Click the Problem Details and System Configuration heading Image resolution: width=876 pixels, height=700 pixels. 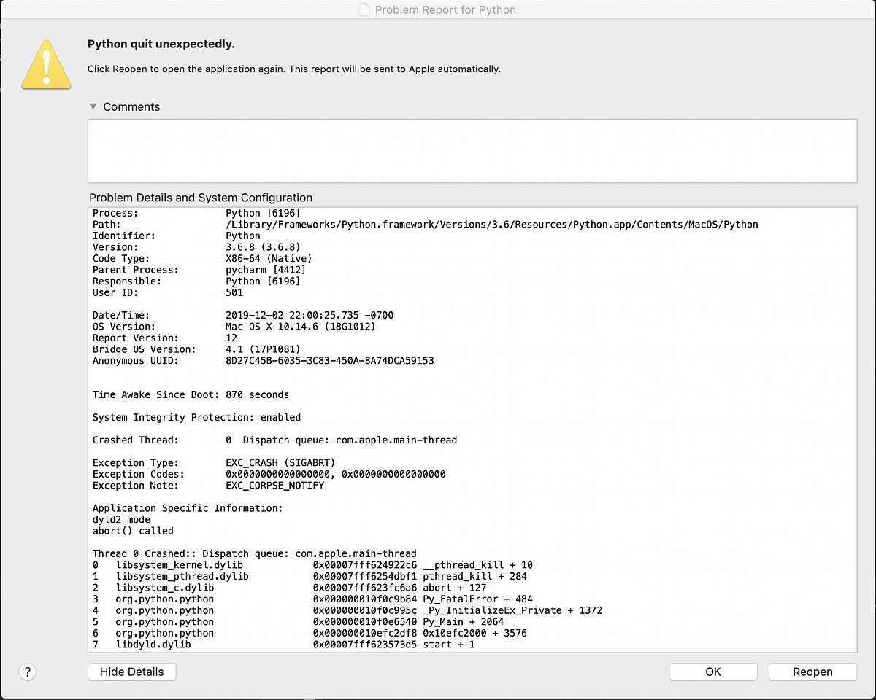(201, 198)
